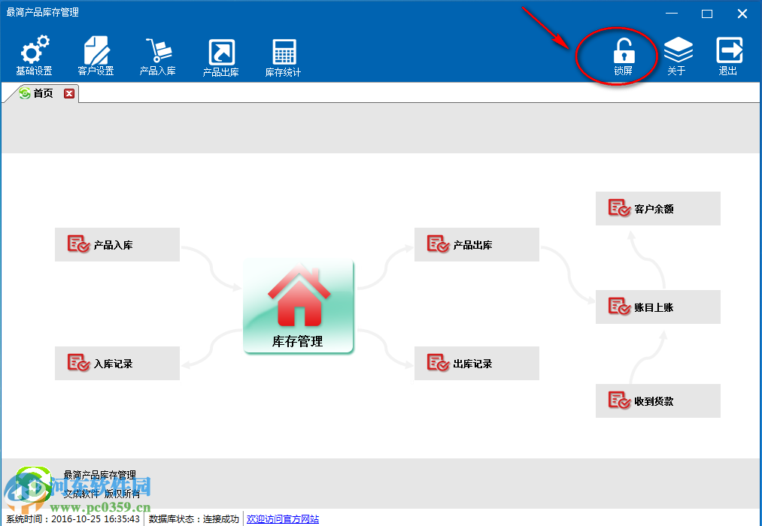Image resolution: width=762 pixels, height=526 pixels.
Task: Minimize the 最简产品库存管理 window
Action: pos(672,13)
